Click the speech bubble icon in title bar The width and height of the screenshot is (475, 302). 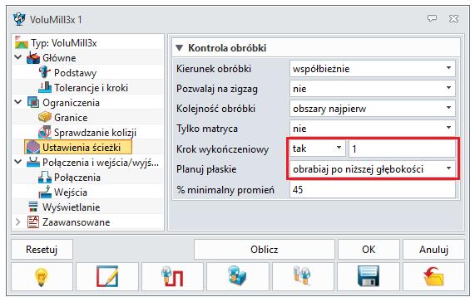432,19
